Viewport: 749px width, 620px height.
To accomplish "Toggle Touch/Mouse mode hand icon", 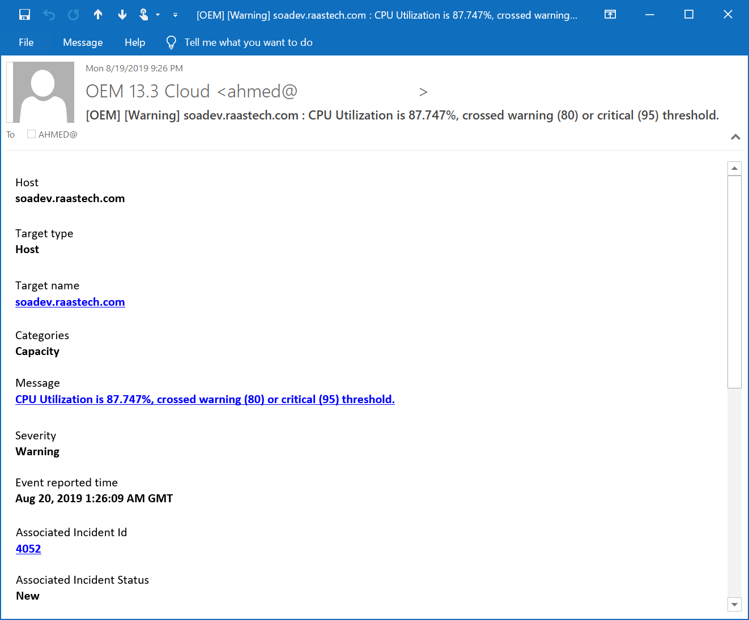I will pos(144,15).
